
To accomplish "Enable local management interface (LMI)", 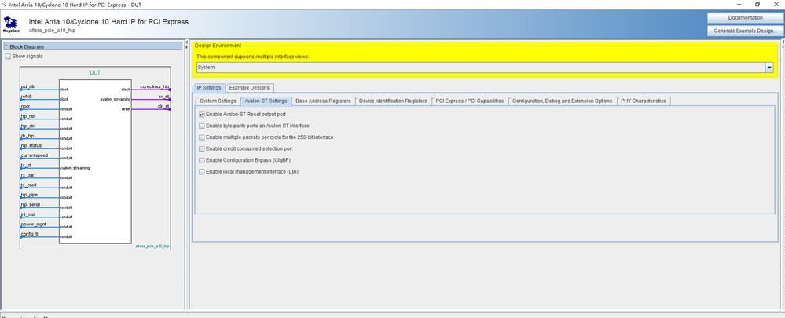I will click(202, 172).
